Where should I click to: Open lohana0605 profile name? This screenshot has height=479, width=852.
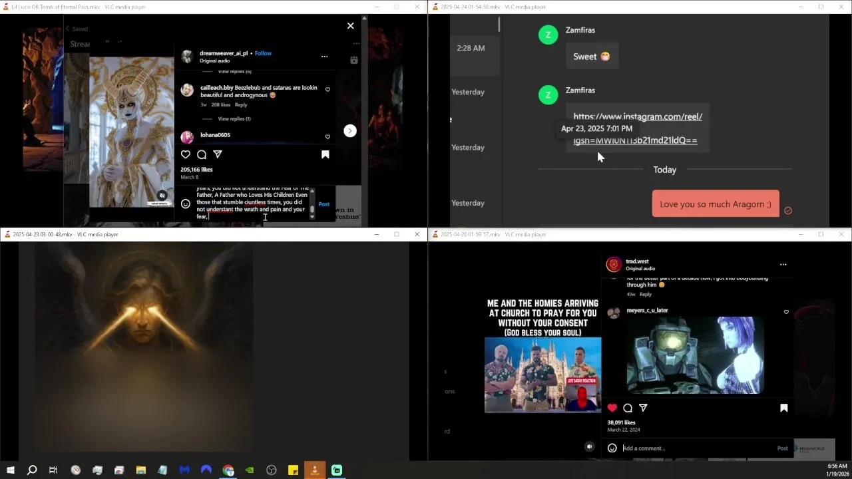pyautogui.click(x=215, y=135)
